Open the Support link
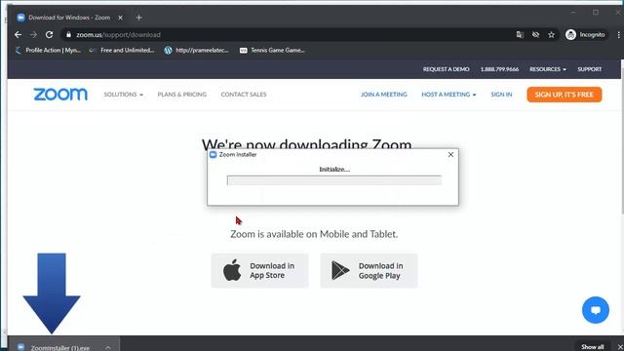Image resolution: width=624 pixels, height=351 pixels. [x=589, y=69]
